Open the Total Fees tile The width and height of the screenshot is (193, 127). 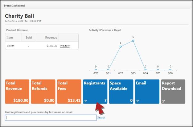[x=69, y=92]
